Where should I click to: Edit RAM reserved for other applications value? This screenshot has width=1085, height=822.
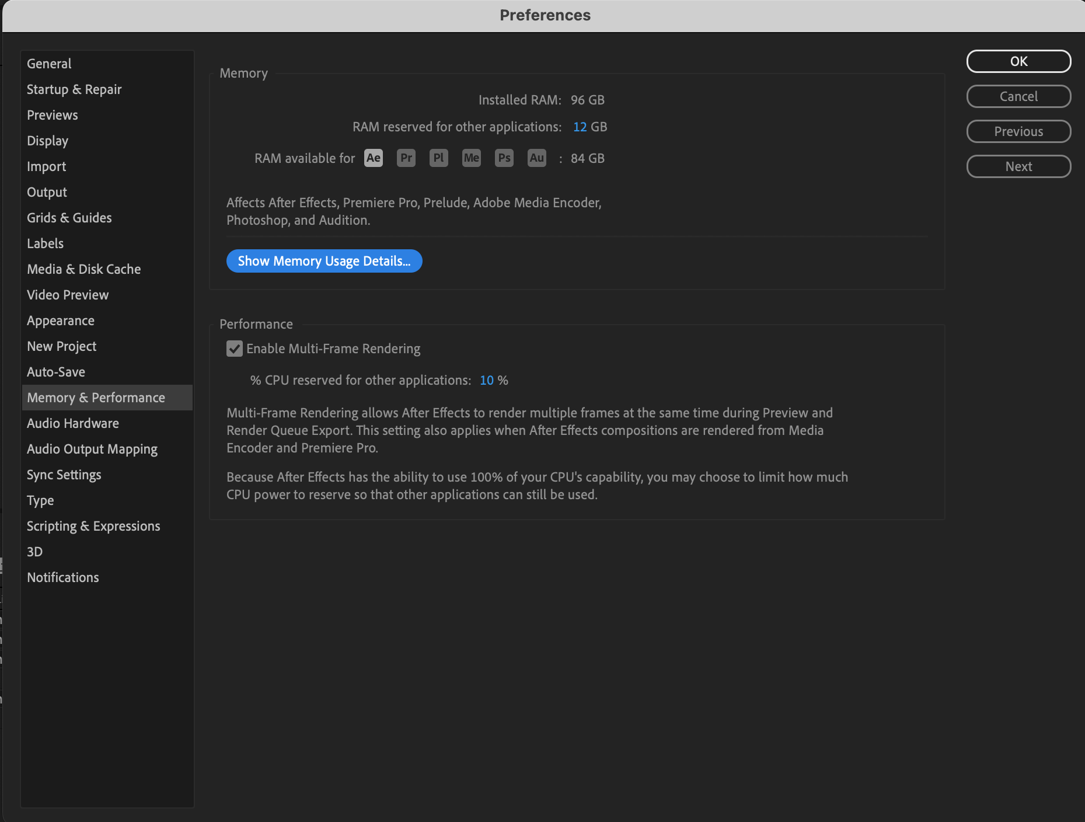pyautogui.click(x=581, y=127)
